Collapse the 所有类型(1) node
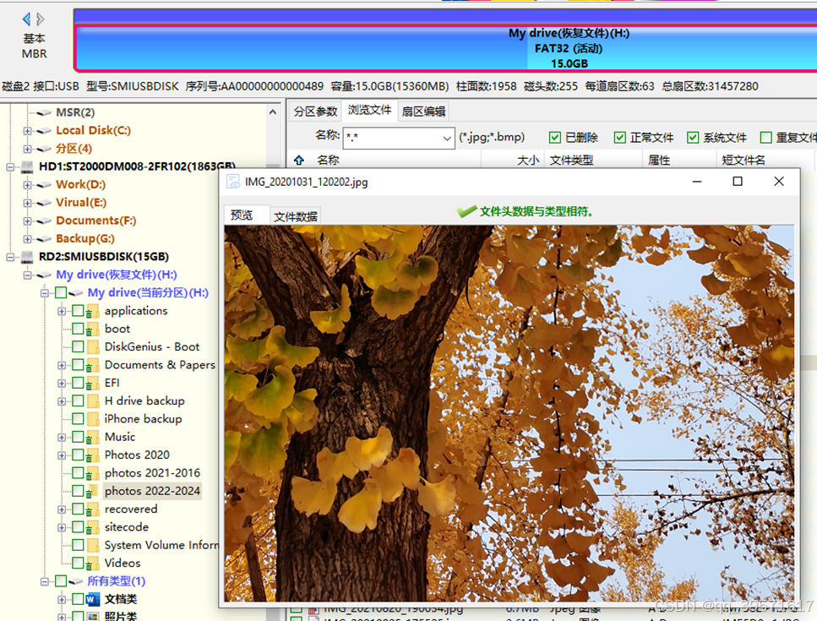The width and height of the screenshot is (817, 621). coord(44,581)
